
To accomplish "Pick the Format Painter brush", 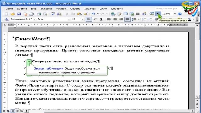I will pos(85,14).
